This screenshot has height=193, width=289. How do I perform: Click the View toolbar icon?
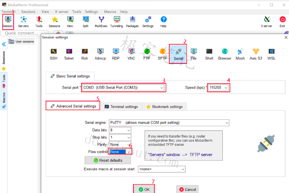(x=70, y=22)
